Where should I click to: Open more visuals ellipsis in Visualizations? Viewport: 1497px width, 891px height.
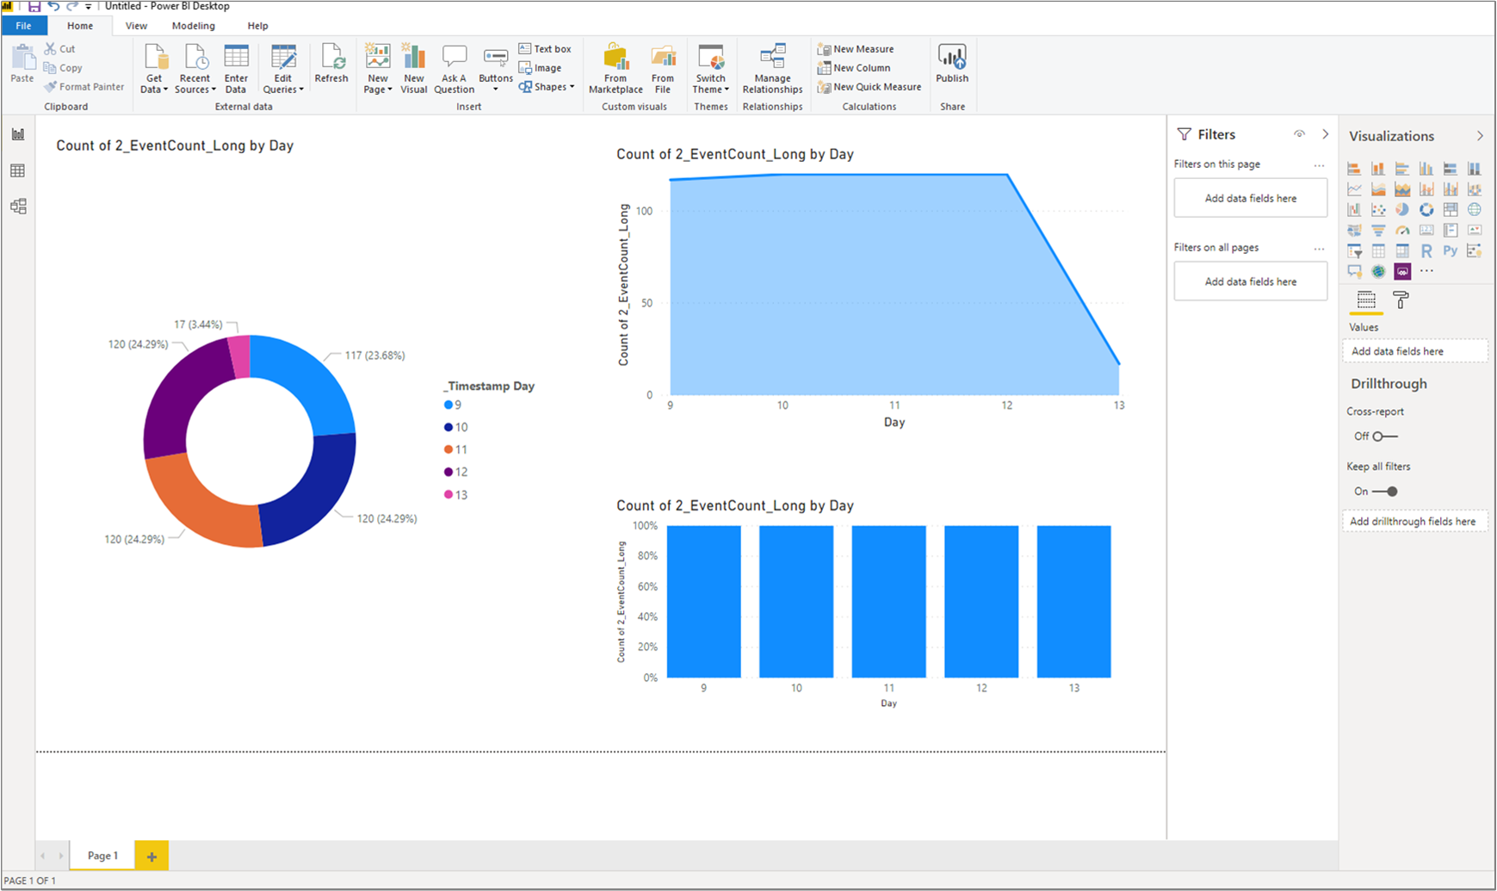pyautogui.click(x=1426, y=271)
